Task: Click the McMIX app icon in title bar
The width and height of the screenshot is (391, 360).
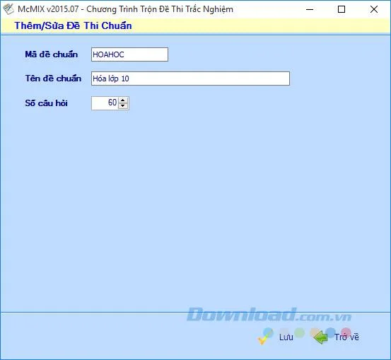Action: tap(8, 9)
